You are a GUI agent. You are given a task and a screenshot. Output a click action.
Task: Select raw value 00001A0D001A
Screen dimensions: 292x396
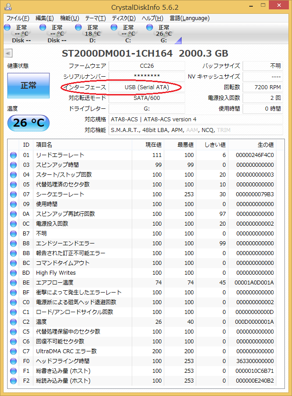click(254, 283)
